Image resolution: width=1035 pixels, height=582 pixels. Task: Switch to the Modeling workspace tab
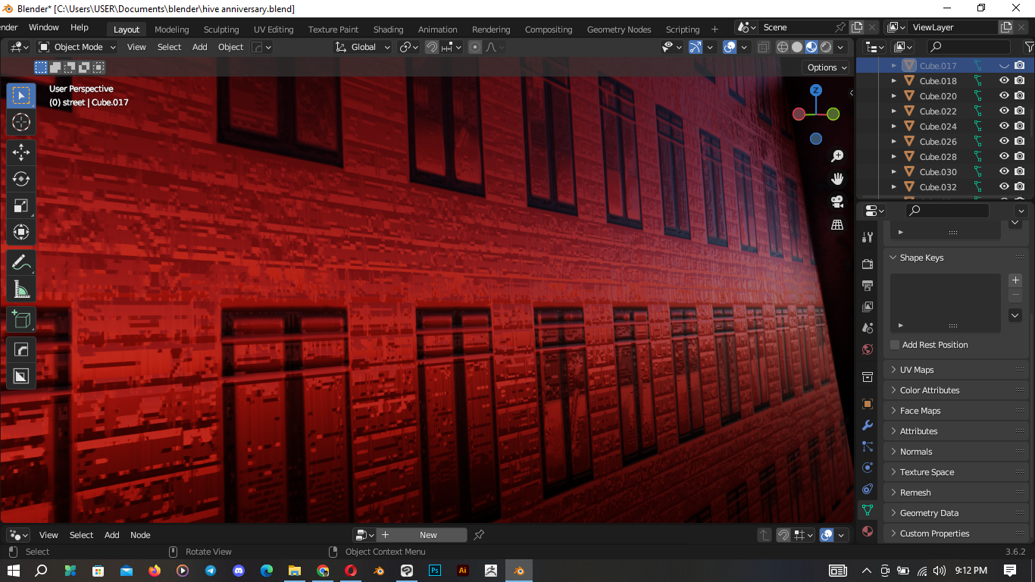coord(171,30)
